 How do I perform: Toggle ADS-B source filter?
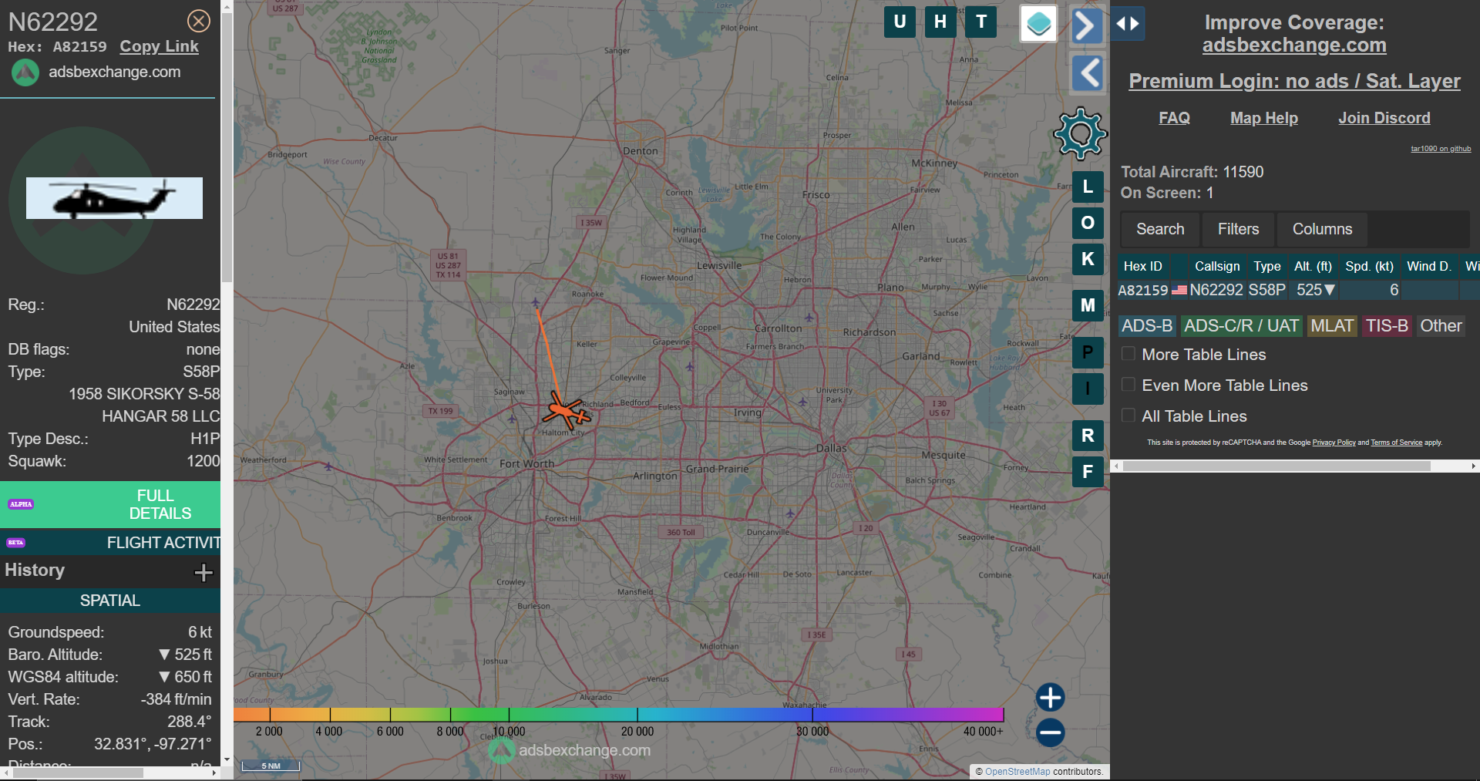1147,326
